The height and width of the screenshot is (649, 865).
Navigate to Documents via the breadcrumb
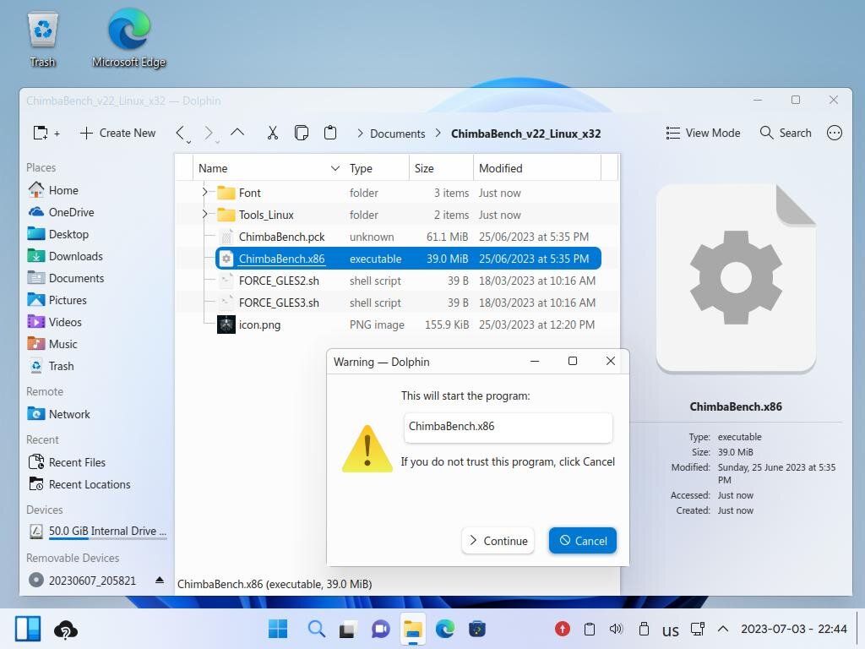pyautogui.click(x=397, y=134)
